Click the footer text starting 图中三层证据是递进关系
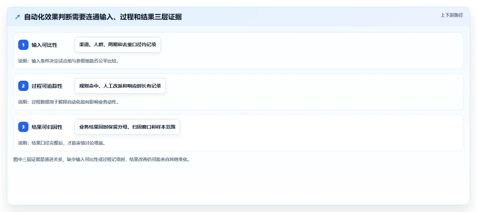The image size is (477, 212). coord(102,159)
